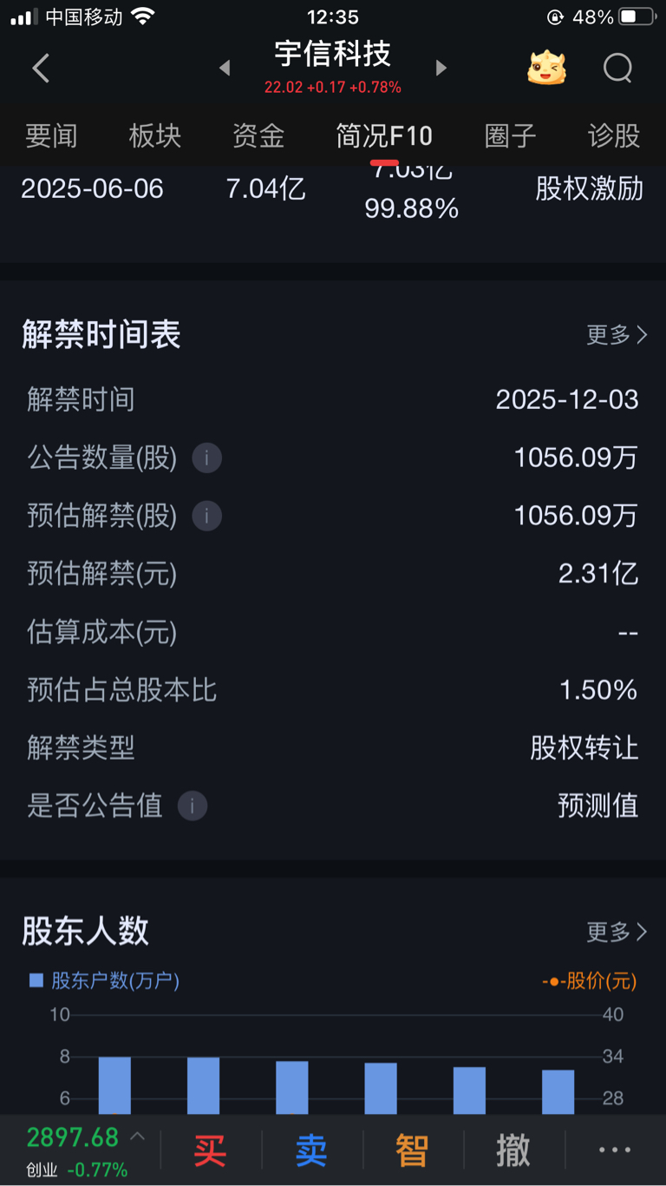This screenshot has height=1186, width=666.
Task: Switch to previous stock with left triangle
Action: tap(225, 68)
